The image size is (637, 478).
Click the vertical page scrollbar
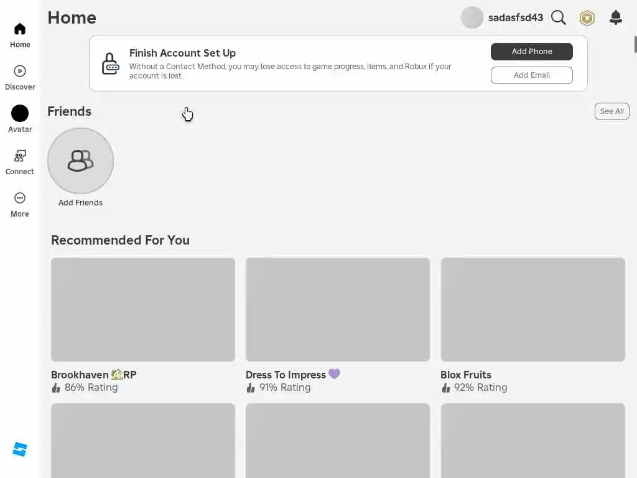click(635, 45)
